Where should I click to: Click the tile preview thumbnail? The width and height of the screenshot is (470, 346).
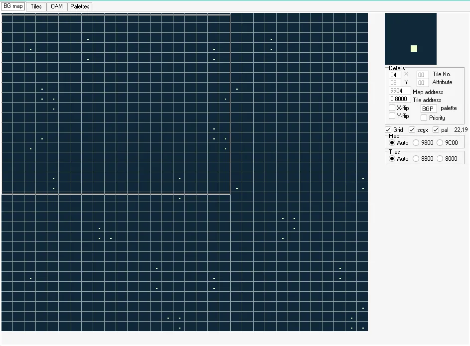click(x=411, y=39)
